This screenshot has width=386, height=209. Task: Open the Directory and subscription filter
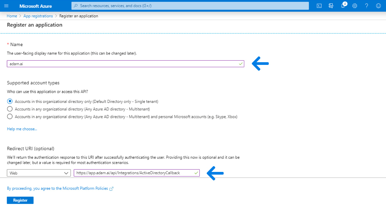coord(331,6)
